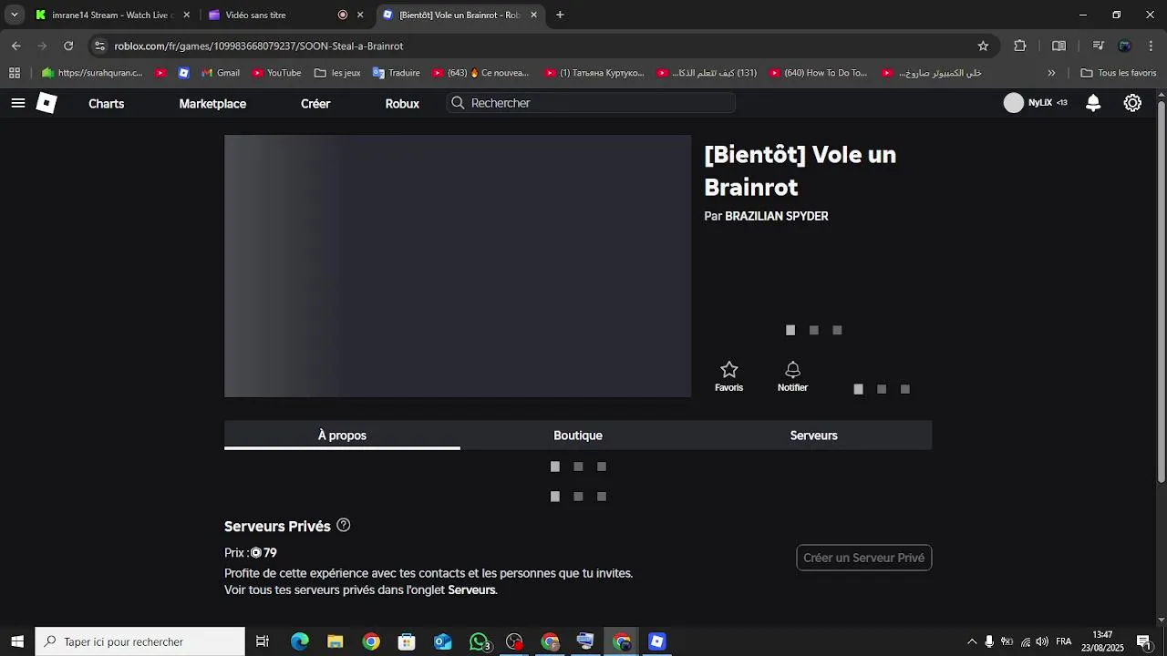
Task: View site information icon in address bar
Action: coord(99,46)
